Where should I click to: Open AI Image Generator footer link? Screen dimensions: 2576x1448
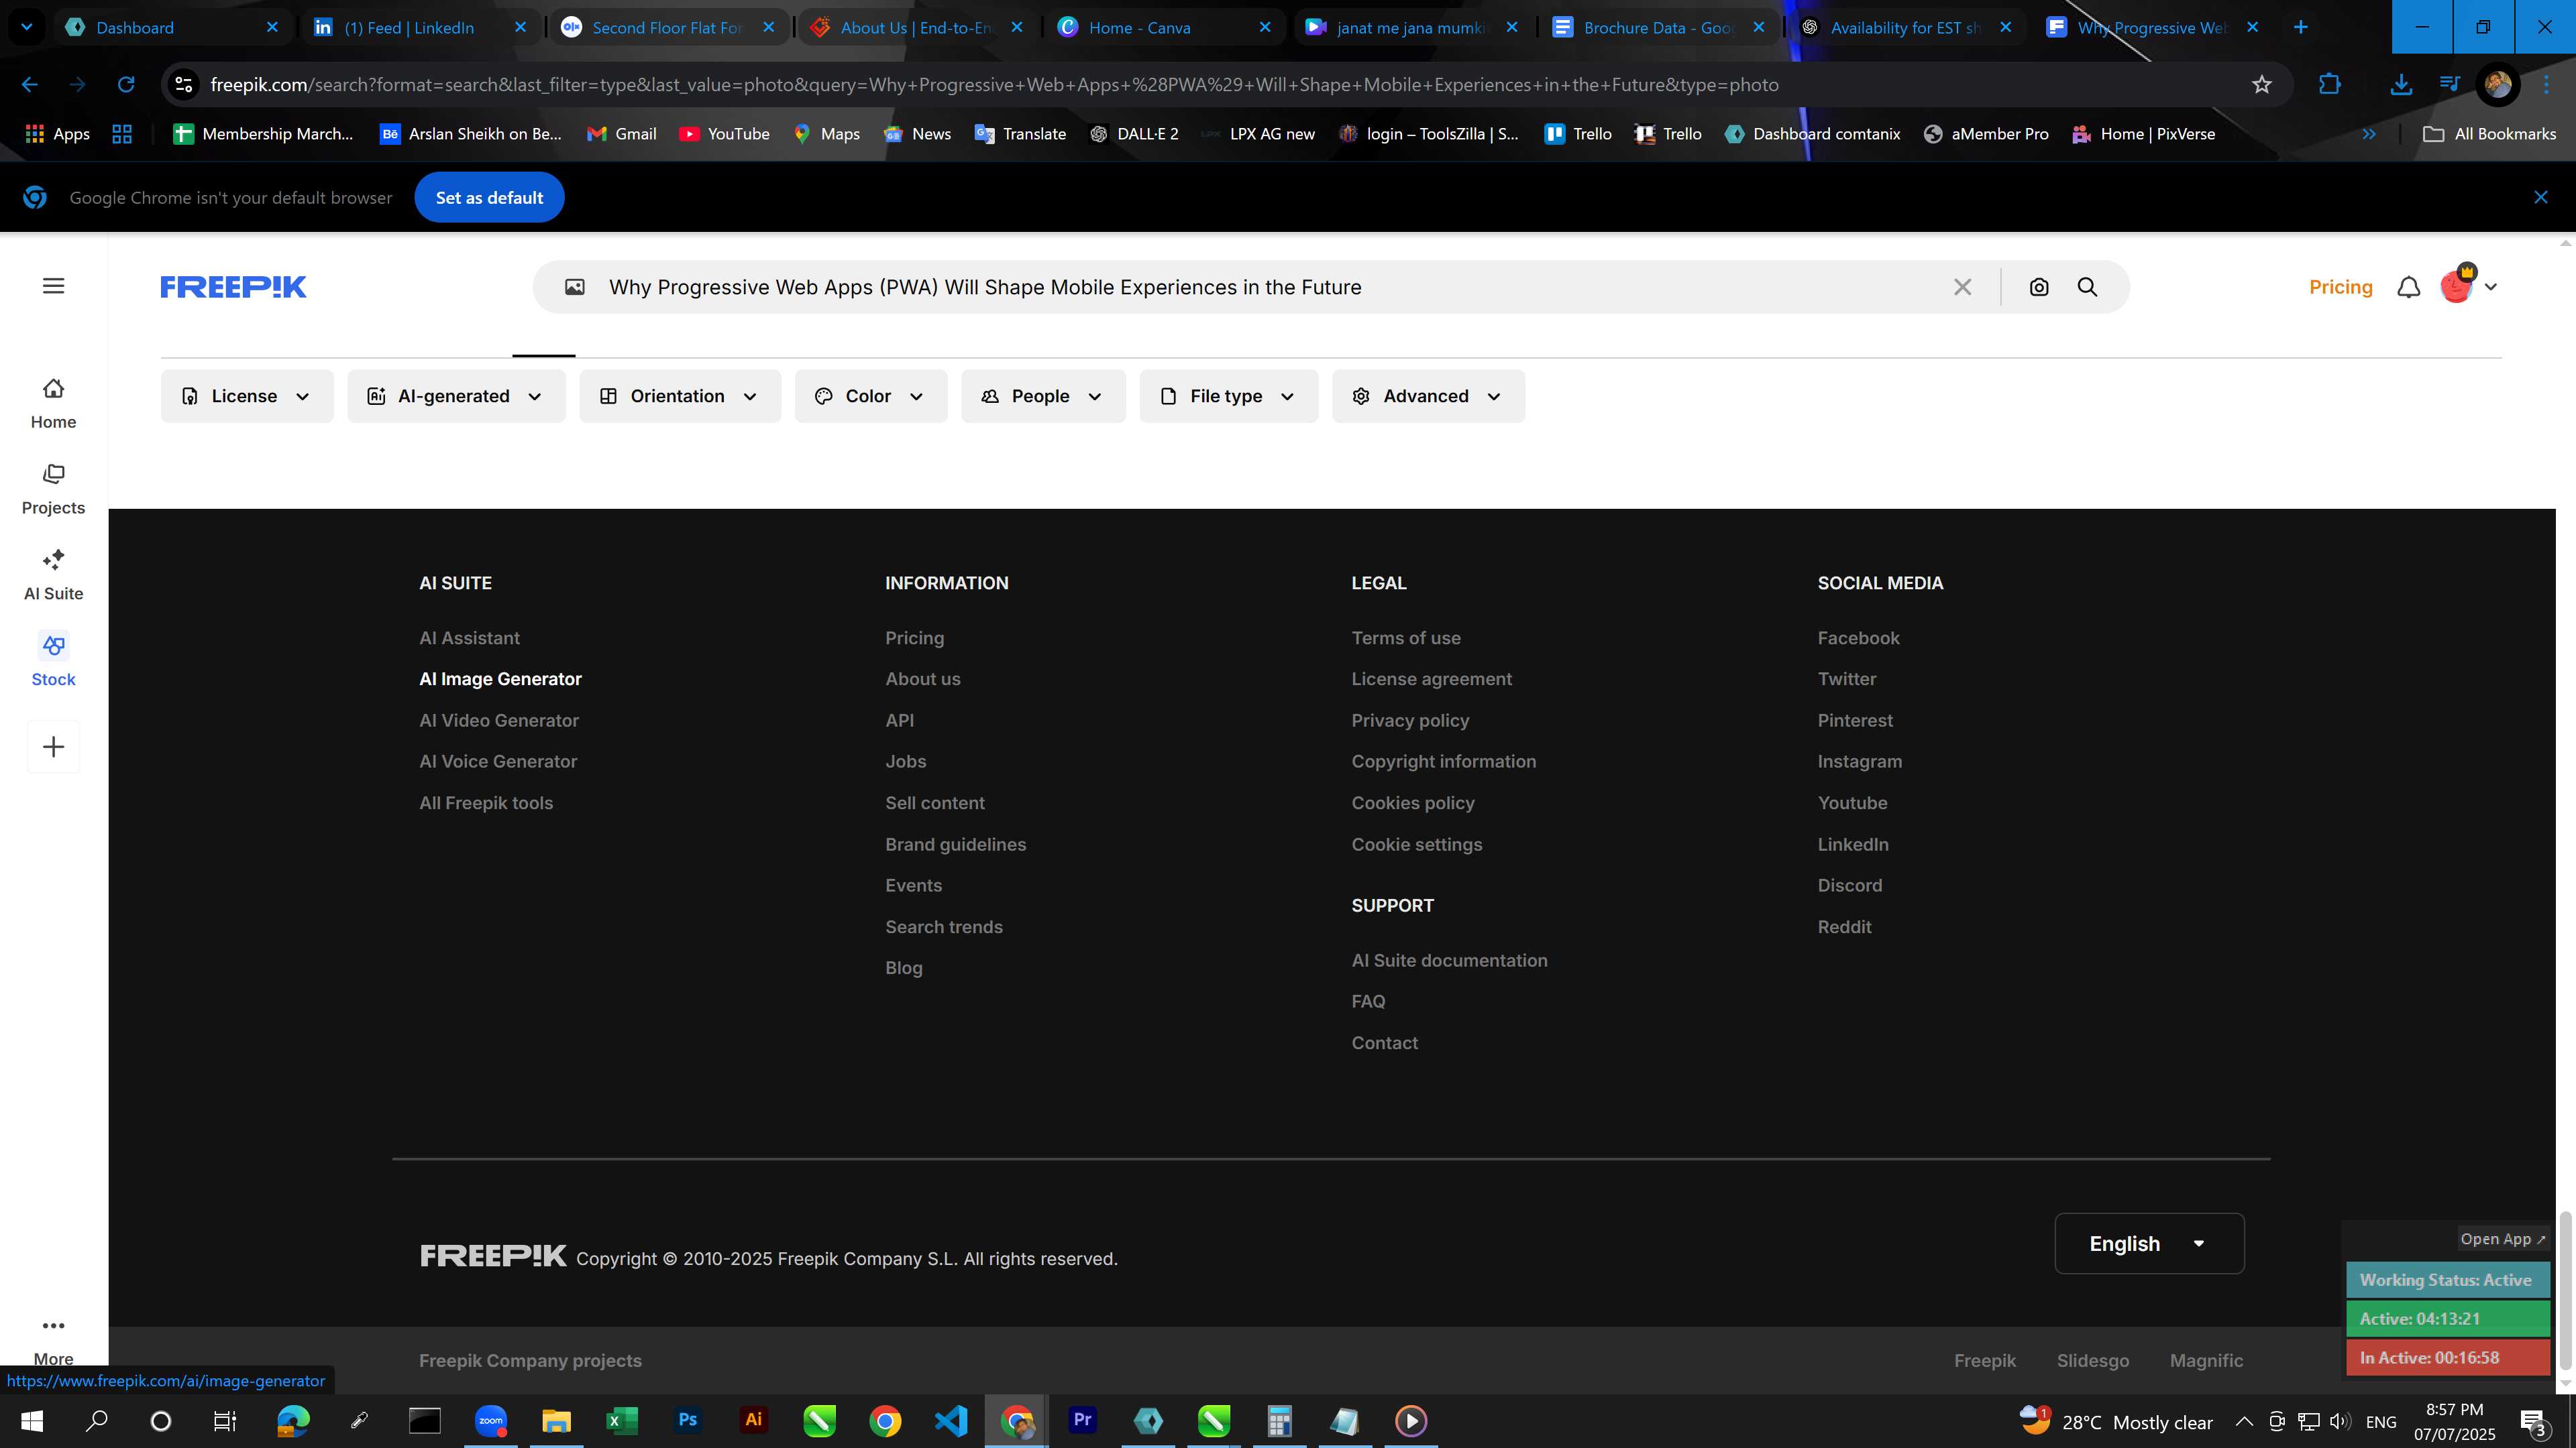click(500, 678)
